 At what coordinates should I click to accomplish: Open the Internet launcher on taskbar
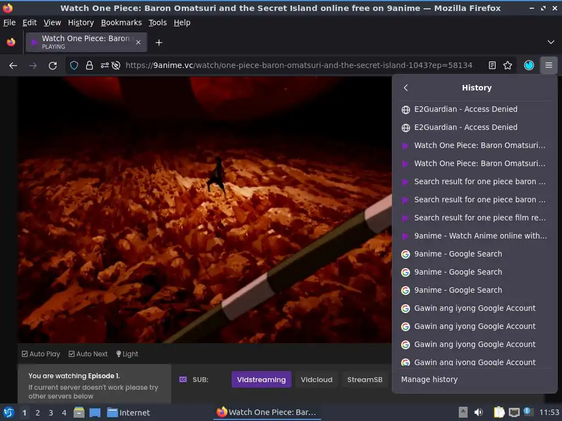[x=128, y=413]
